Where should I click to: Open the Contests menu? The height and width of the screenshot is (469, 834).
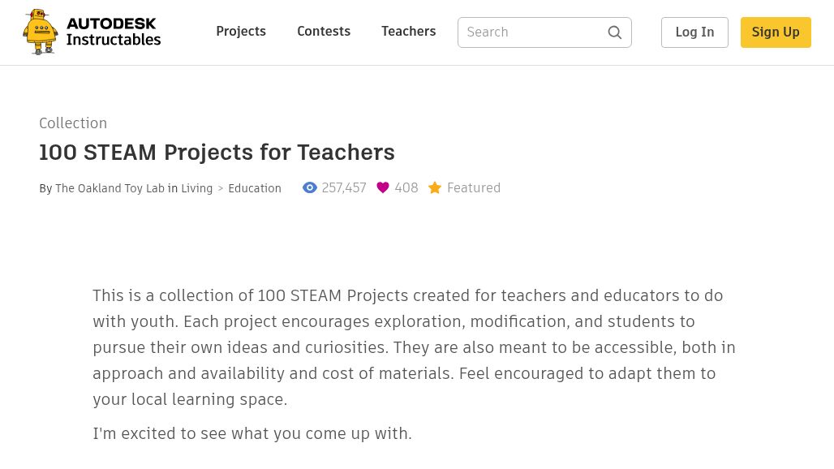tap(324, 32)
